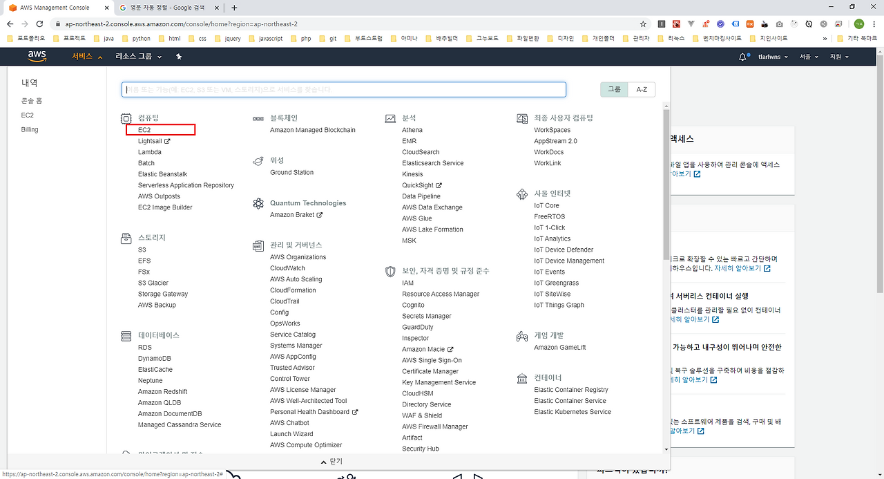Click the Internet of Things (사물 인터넷) icon
This screenshot has height=479, width=884.
(x=522, y=194)
